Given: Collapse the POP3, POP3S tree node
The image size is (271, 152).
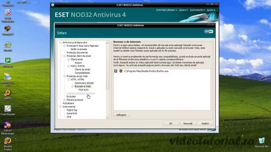Looking at the screenshot, I should click(69, 66).
